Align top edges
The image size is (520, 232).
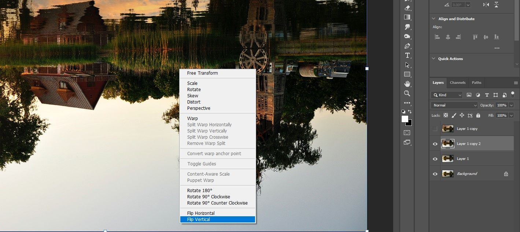(x=475, y=37)
